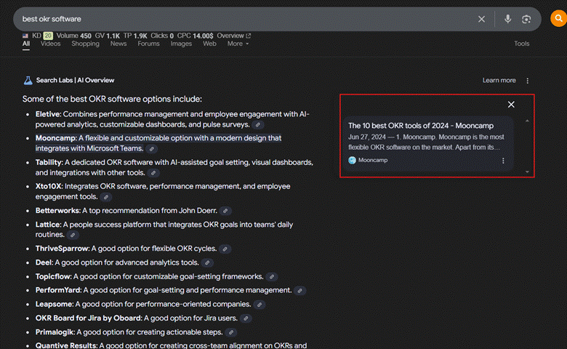Click the CPC 14.00$ metric
567x349 pixels.
pos(195,36)
